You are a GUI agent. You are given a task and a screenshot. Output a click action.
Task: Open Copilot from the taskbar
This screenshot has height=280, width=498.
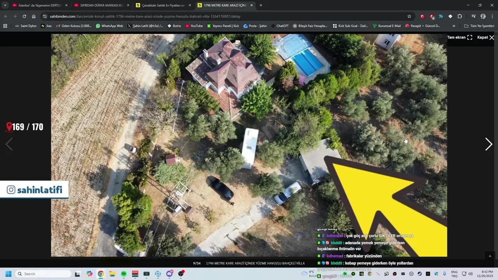point(89,274)
